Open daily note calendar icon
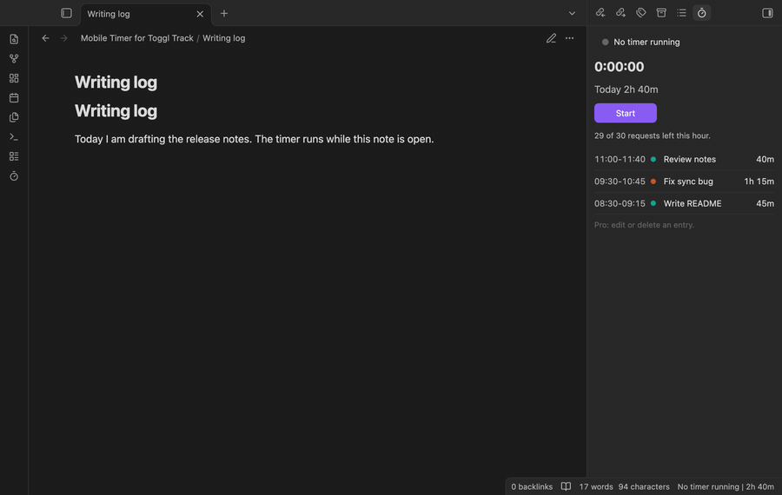 point(14,98)
